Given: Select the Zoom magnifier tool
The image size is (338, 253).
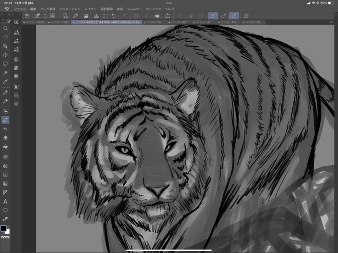Looking at the screenshot, I should [x=5, y=28].
